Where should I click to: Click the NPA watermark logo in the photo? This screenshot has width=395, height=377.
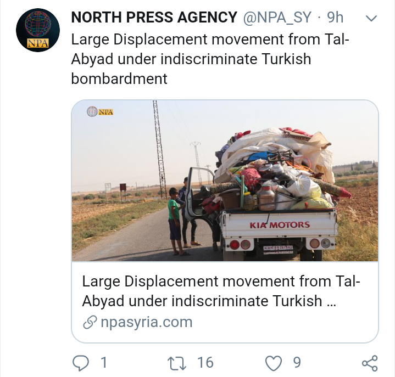[100, 111]
